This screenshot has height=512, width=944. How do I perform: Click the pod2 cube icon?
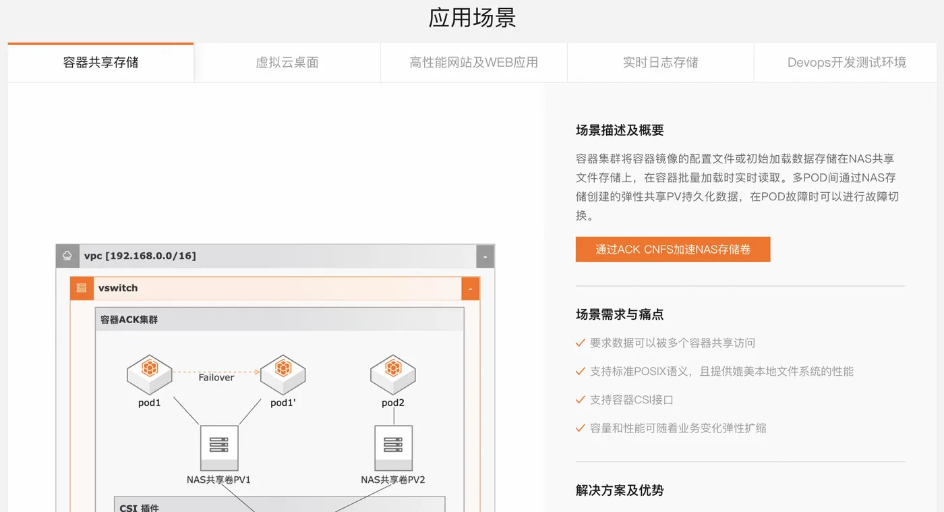pos(393,374)
